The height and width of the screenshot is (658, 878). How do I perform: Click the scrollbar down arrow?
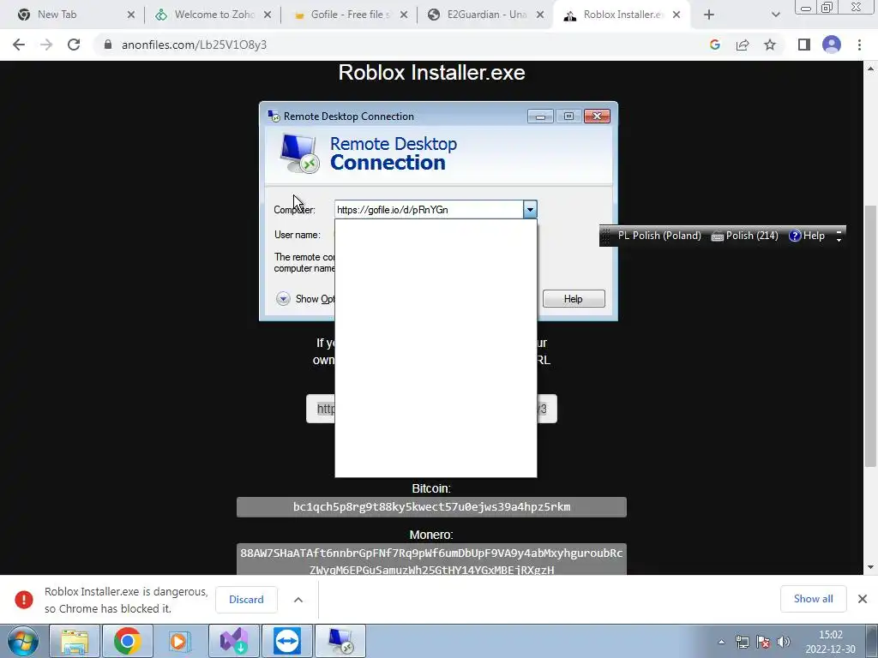click(870, 567)
